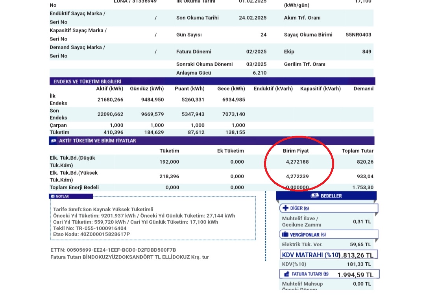Click the briefcase icon beside VERGİ/FONLAR

coord(285,234)
